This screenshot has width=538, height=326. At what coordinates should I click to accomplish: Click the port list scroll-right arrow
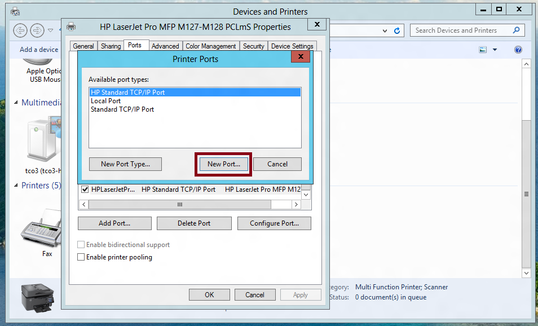pyautogui.click(x=297, y=205)
